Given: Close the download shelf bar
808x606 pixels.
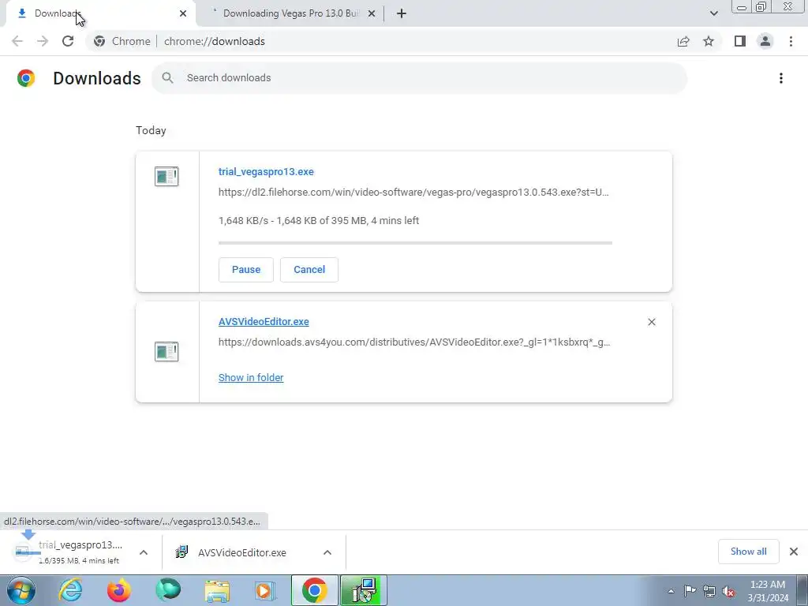Looking at the screenshot, I should click(x=794, y=552).
